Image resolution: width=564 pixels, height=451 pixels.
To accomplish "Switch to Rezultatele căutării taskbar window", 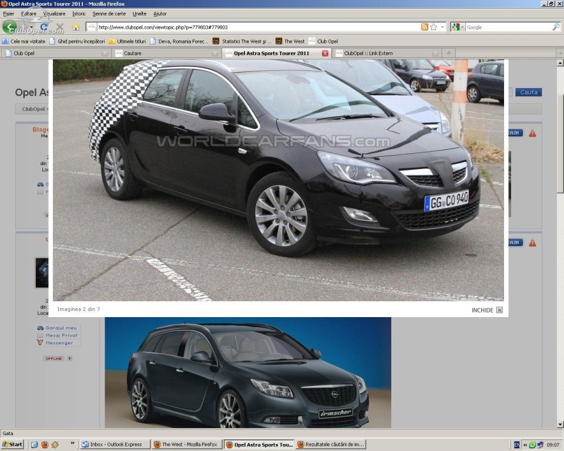I will click(x=331, y=445).
